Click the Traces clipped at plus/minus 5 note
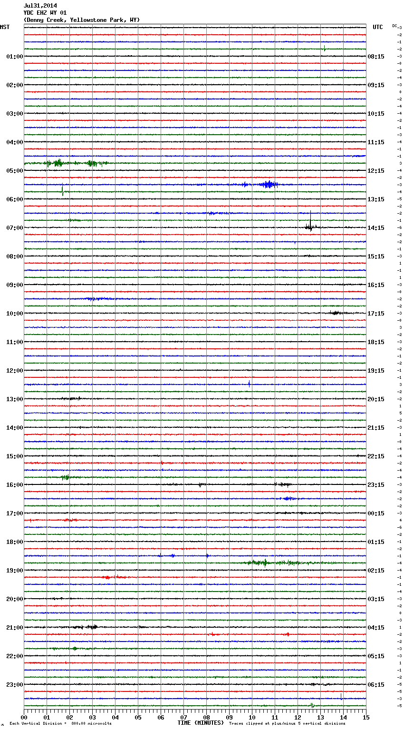 (x=287, y=724)
